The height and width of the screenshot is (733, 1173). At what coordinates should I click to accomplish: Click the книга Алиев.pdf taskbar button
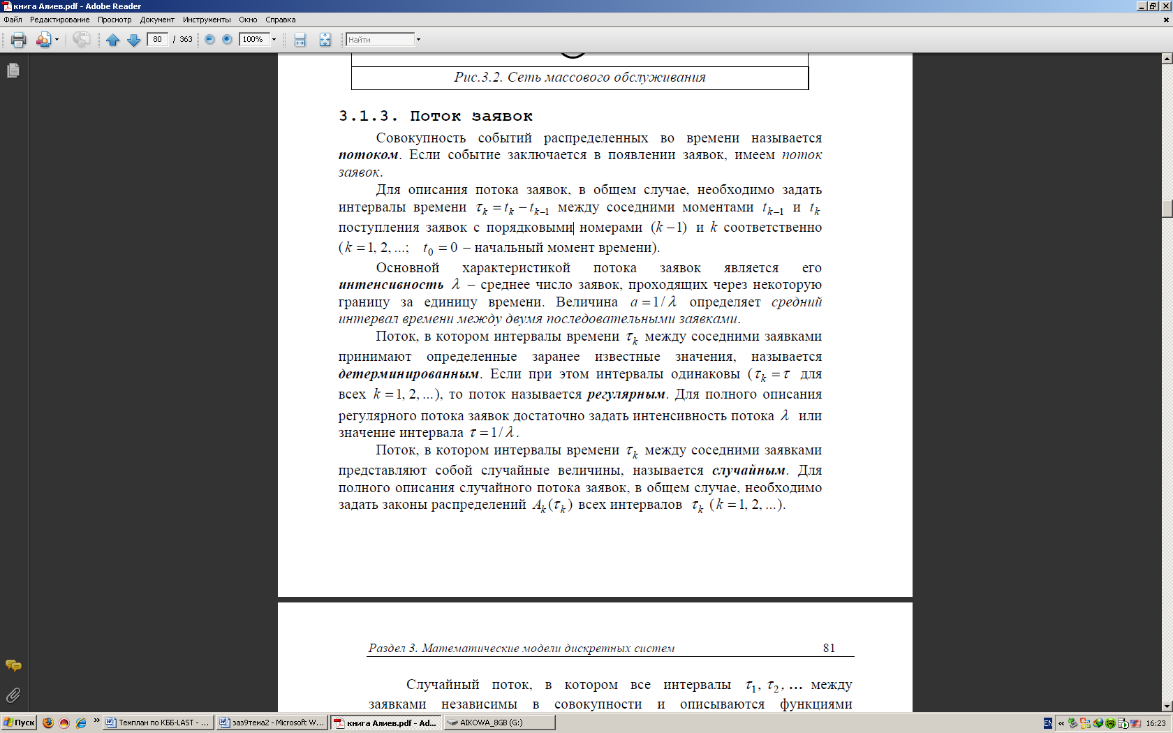click(x=386, y=723)
